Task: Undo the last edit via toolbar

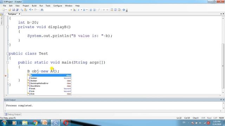Action: [x=30, y=10]
